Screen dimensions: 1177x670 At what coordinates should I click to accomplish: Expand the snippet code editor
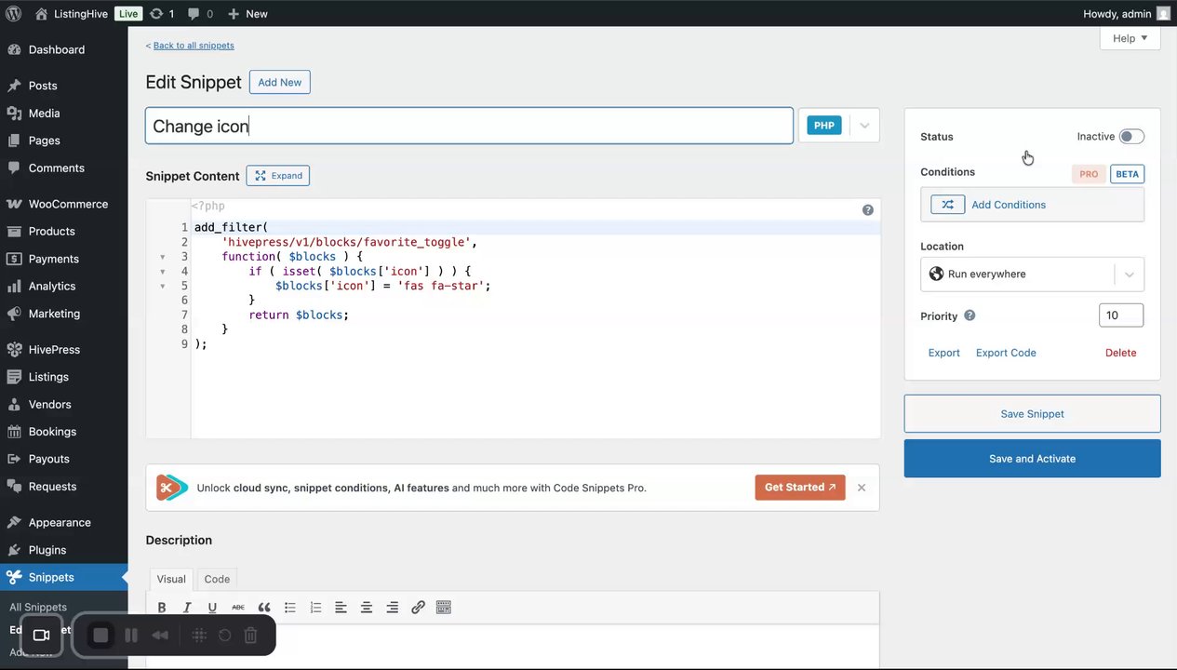[x=278, y=175]
